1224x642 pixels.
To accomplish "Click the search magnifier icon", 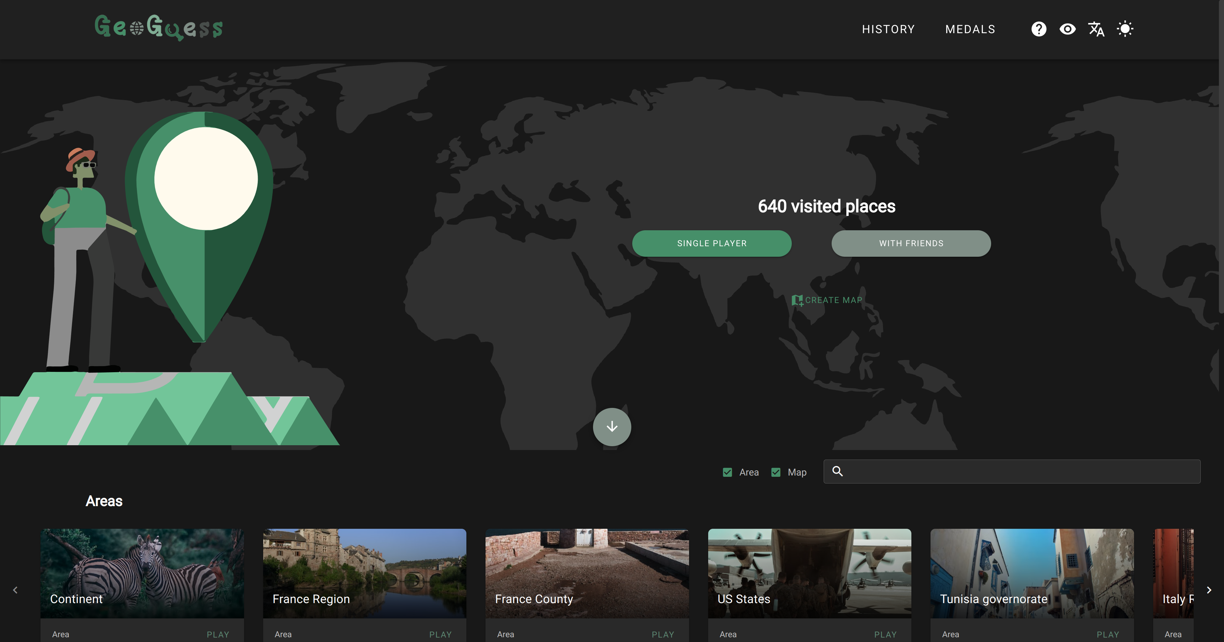I will coord(838,471).
